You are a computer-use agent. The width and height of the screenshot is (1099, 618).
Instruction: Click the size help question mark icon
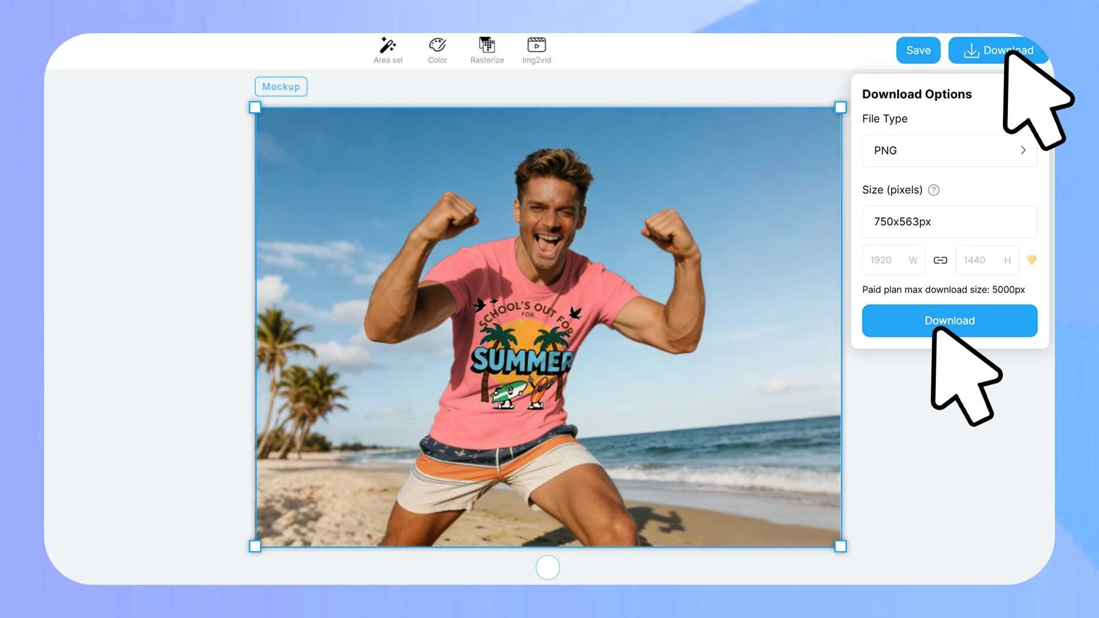[934, 190]
